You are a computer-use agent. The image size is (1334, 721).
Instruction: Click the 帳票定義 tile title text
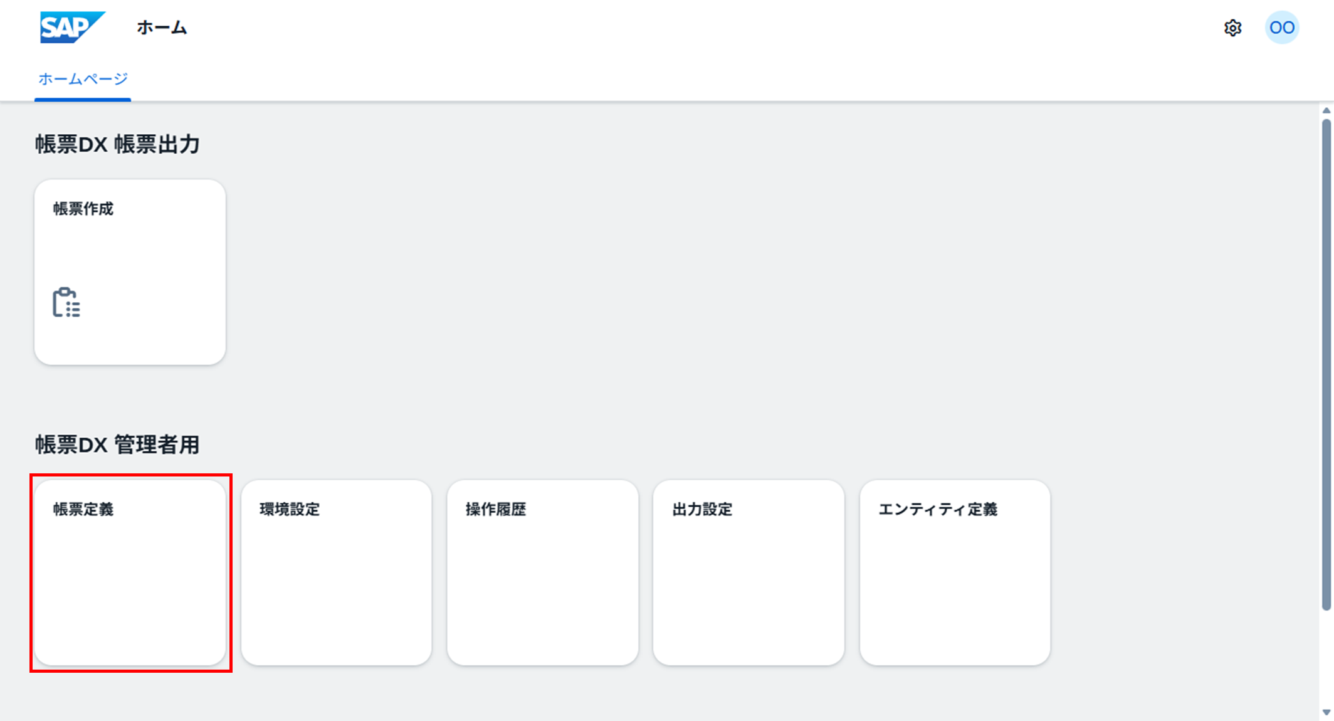(x=83, y=509)
